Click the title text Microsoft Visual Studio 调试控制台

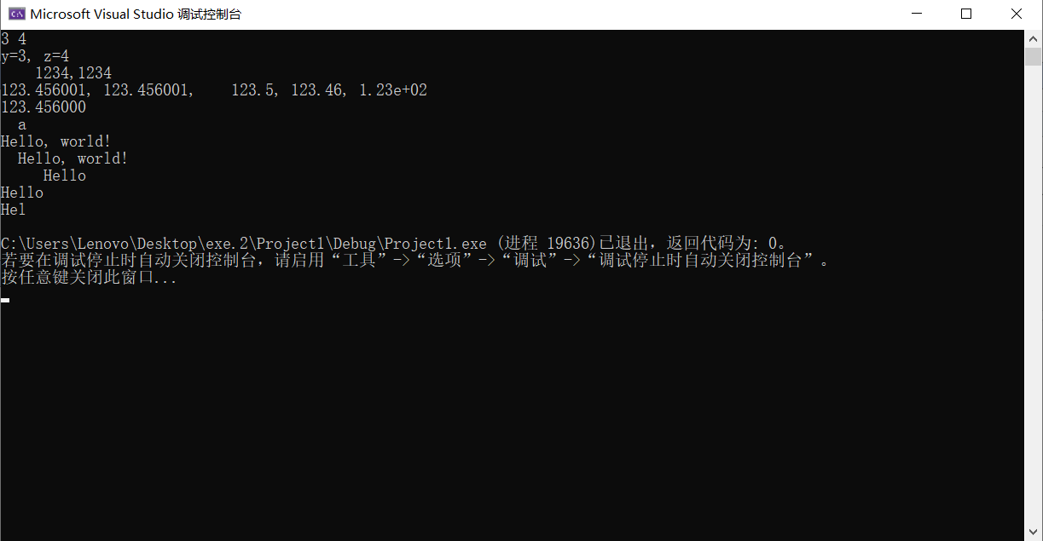pos(136,14)
